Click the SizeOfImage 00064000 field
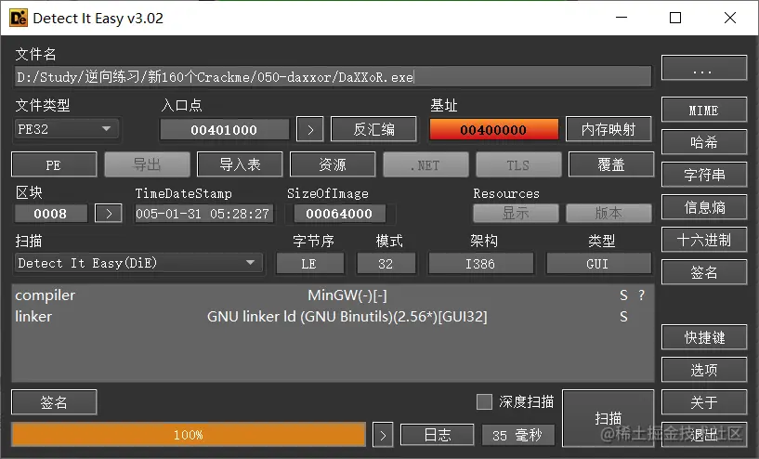This screenshot has width=759, height=459. click(x=339, y=214)
